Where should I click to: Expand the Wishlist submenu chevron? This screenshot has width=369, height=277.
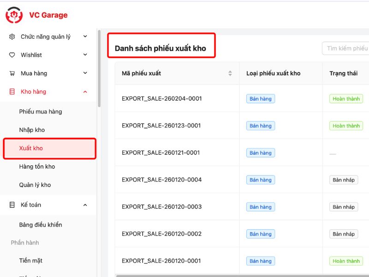[85, 55]
